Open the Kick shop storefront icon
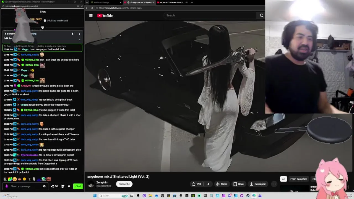Screen dimensions: 354x199 (63, 186)
